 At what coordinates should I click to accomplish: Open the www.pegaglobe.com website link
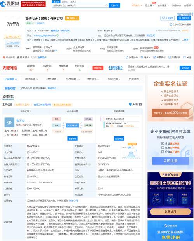coord(45,35)
